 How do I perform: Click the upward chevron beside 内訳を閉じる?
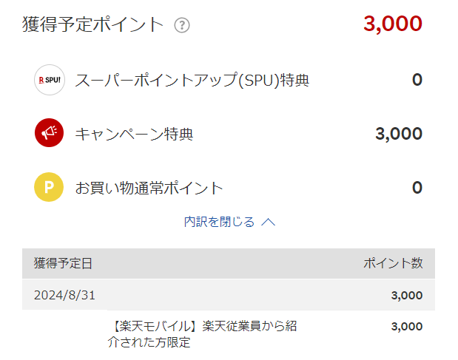(x=268, y=223)
